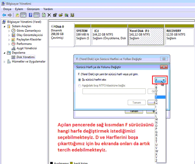Choose letter B in the dropdown list
Image resolution: width=195 pixels, height=164 pixels.
click(160, 88)
